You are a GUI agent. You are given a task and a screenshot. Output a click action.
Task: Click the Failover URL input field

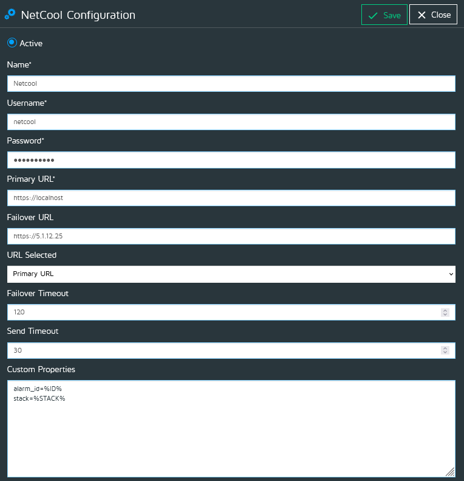coord(231,236)
